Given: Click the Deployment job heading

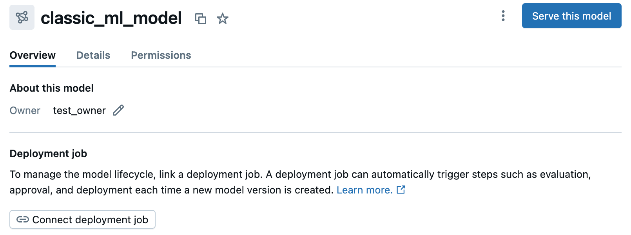Looking at the screenshot, I should (x=48, y=154).
